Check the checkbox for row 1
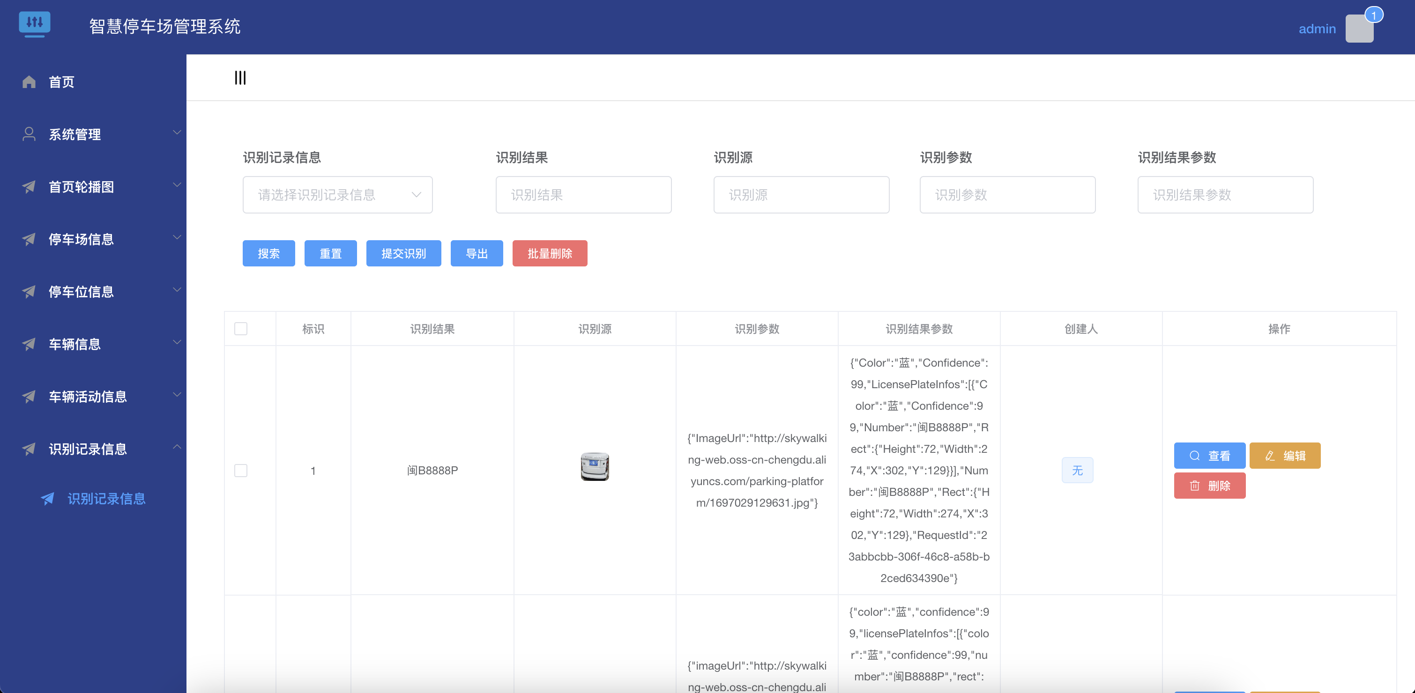1415x693 pixels. coord(240,470)
